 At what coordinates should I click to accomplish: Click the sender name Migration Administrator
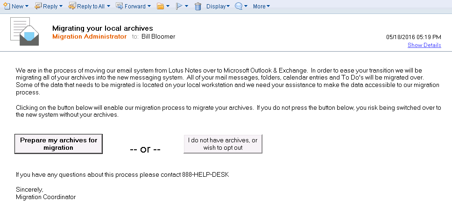[89, 36]
